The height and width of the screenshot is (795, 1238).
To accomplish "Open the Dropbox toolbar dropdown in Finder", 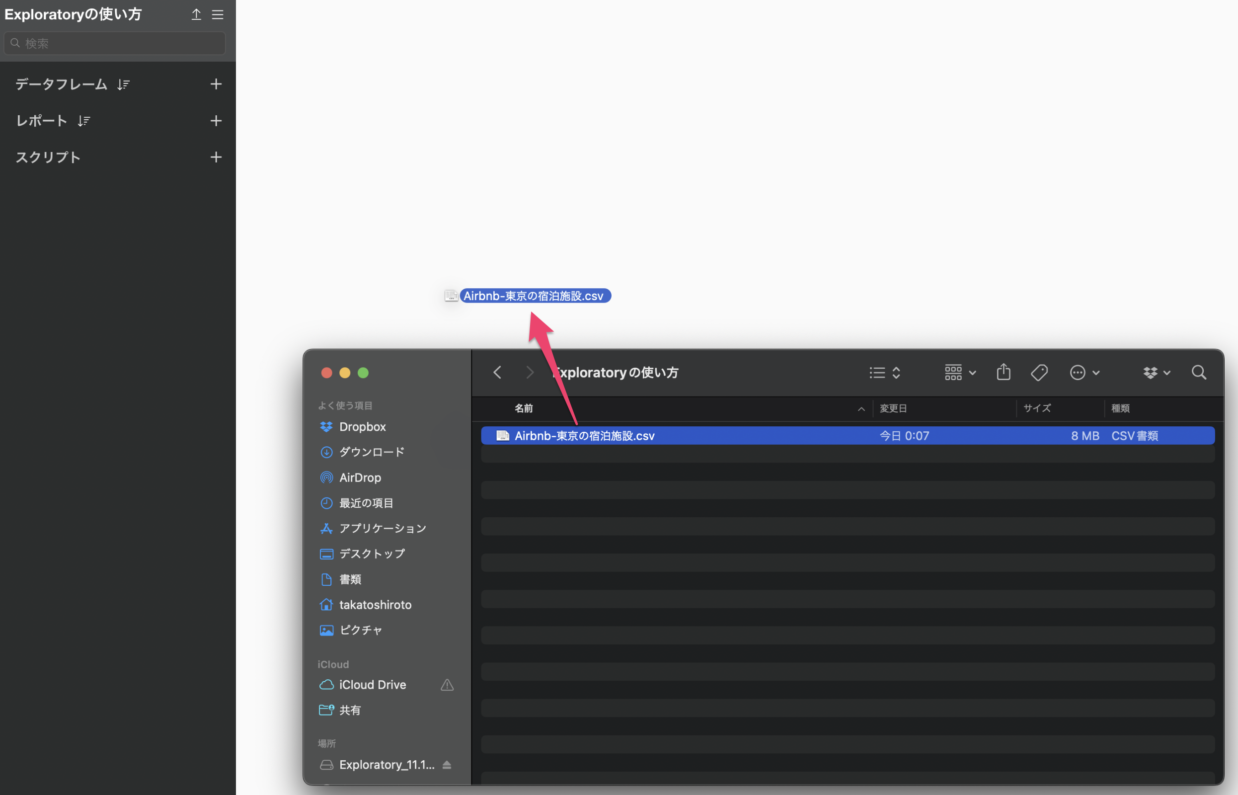I will 1157,373.
